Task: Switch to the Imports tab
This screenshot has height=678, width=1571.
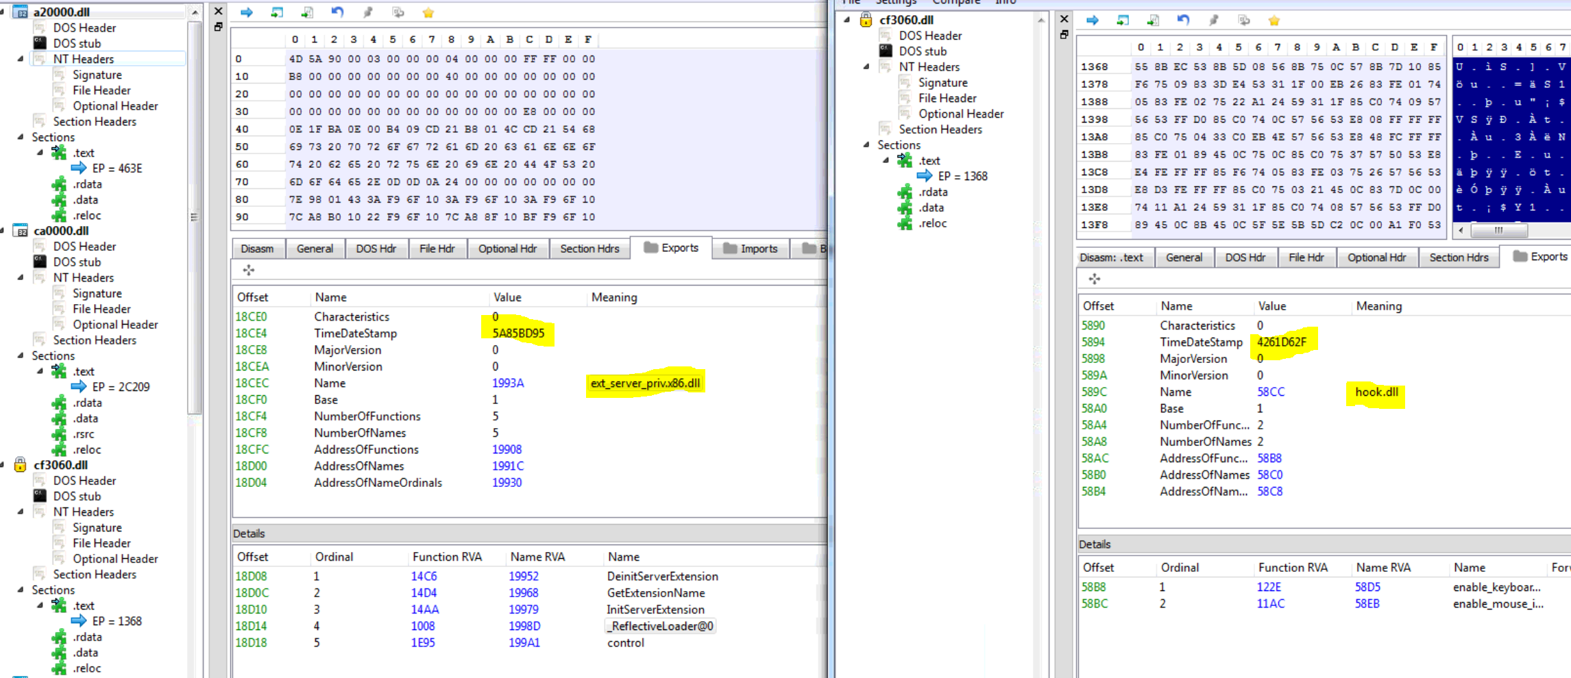Action: [751, 249]
